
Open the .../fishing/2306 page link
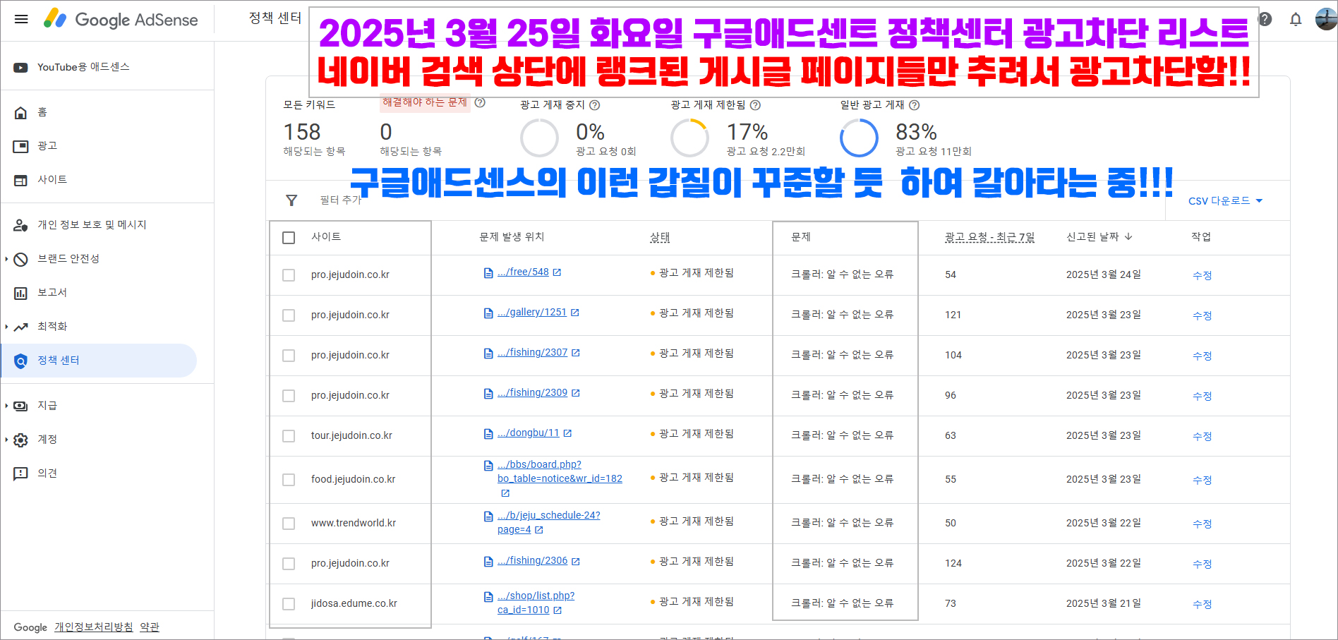coord(532,560)
